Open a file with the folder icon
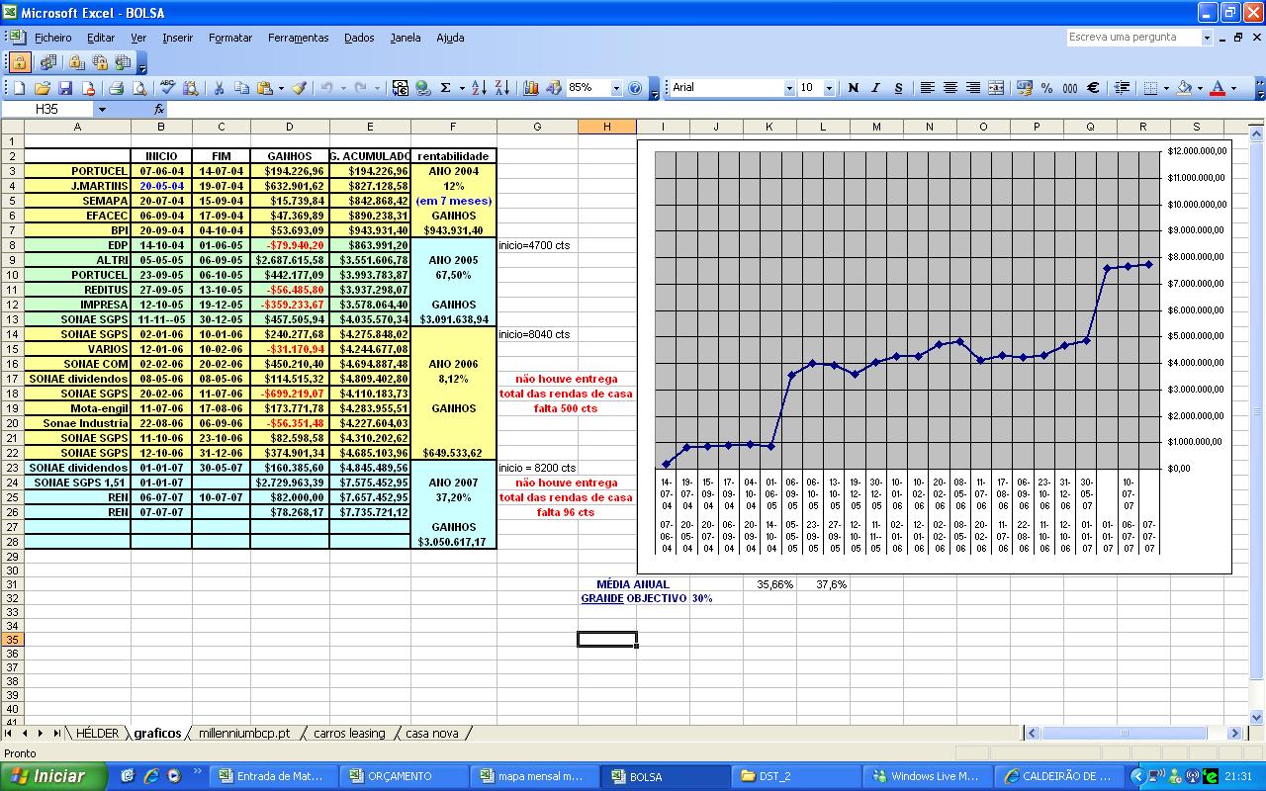 coord(43,88)
